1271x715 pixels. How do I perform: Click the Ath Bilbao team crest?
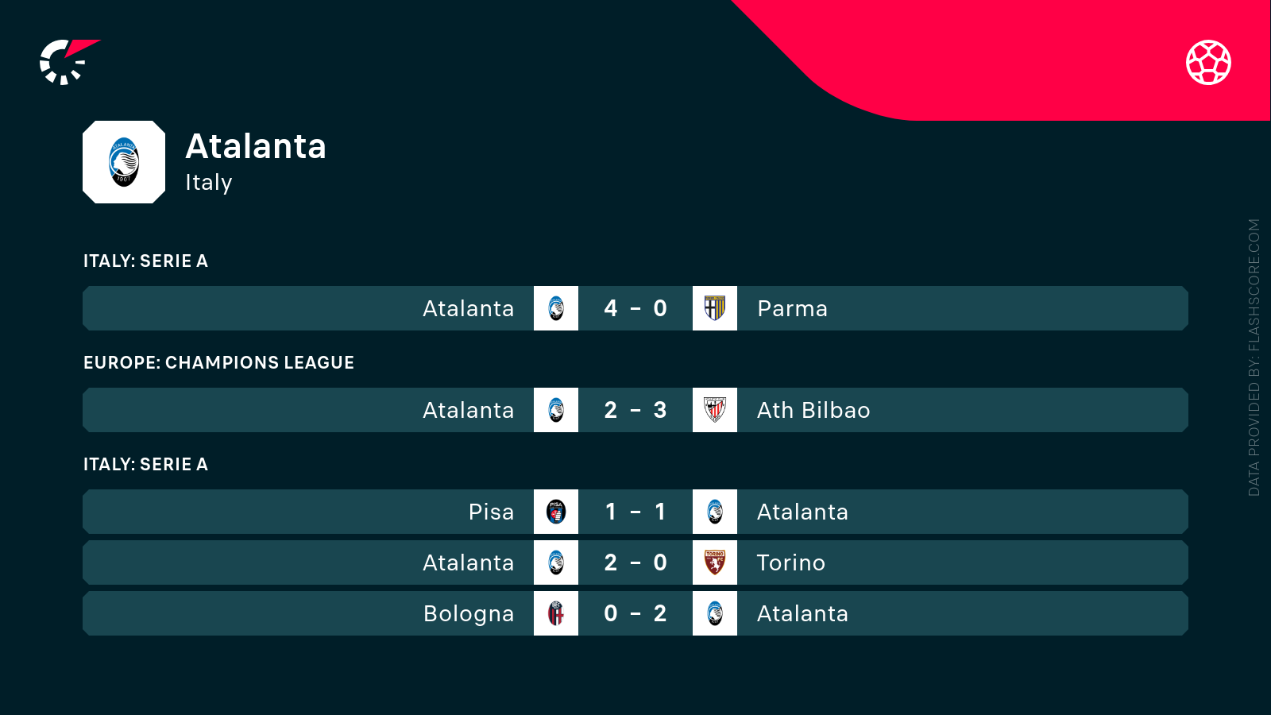coord(715,410)
